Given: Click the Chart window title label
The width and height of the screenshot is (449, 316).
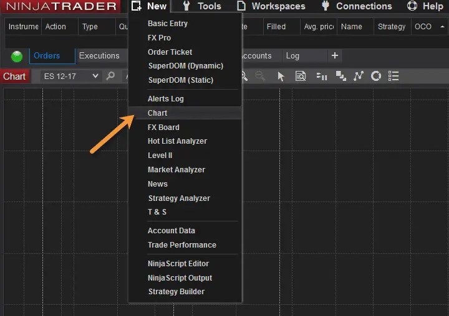Looking at the screenshot, I should pos(14,77).
